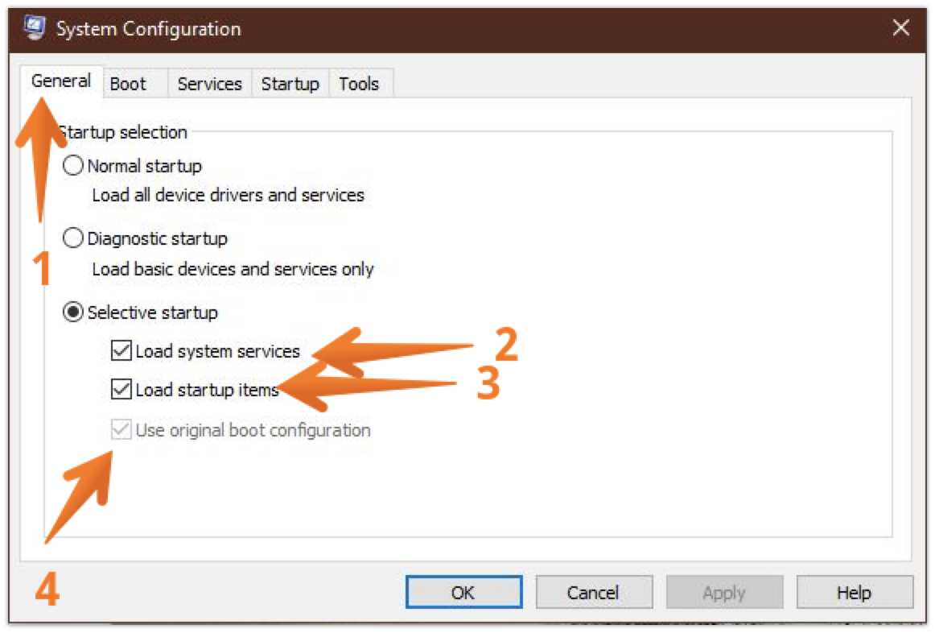Click Use original boot configuration checkbox
Screen dimensions: 935x633
point(122,430)
